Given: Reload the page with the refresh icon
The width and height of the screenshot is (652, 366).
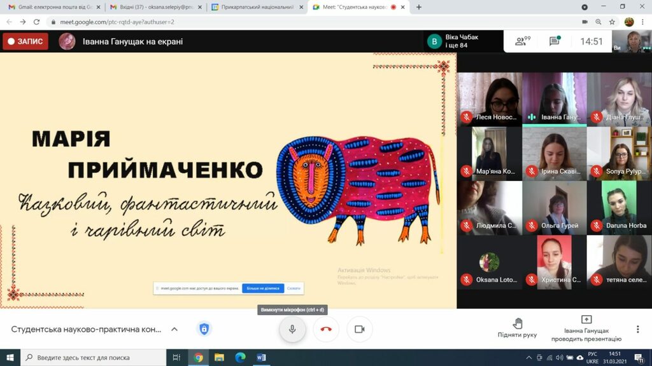Looking at the screenshot, I should [36, 22].
